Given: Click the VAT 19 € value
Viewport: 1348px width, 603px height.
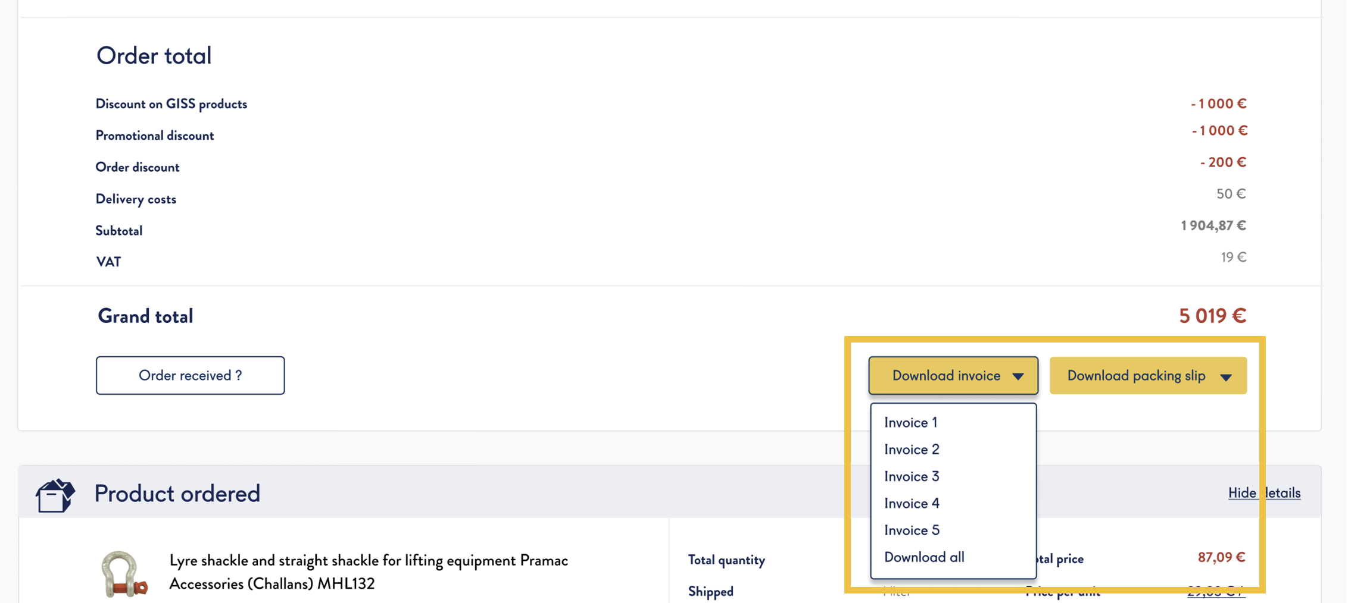Looking at the screenshot, I should pyautogui.click(x=1233, y=257).
